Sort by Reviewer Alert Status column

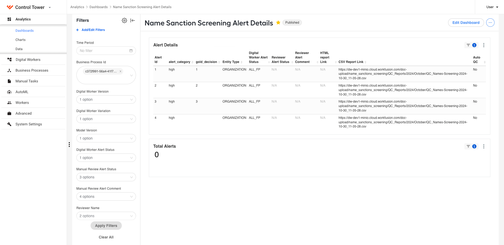(x=292, y=62)
